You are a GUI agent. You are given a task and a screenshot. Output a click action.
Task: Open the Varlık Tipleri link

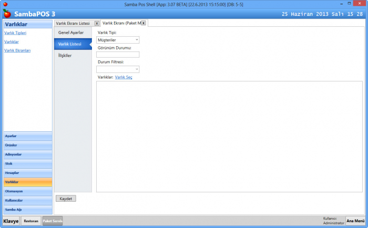(15, 33)
